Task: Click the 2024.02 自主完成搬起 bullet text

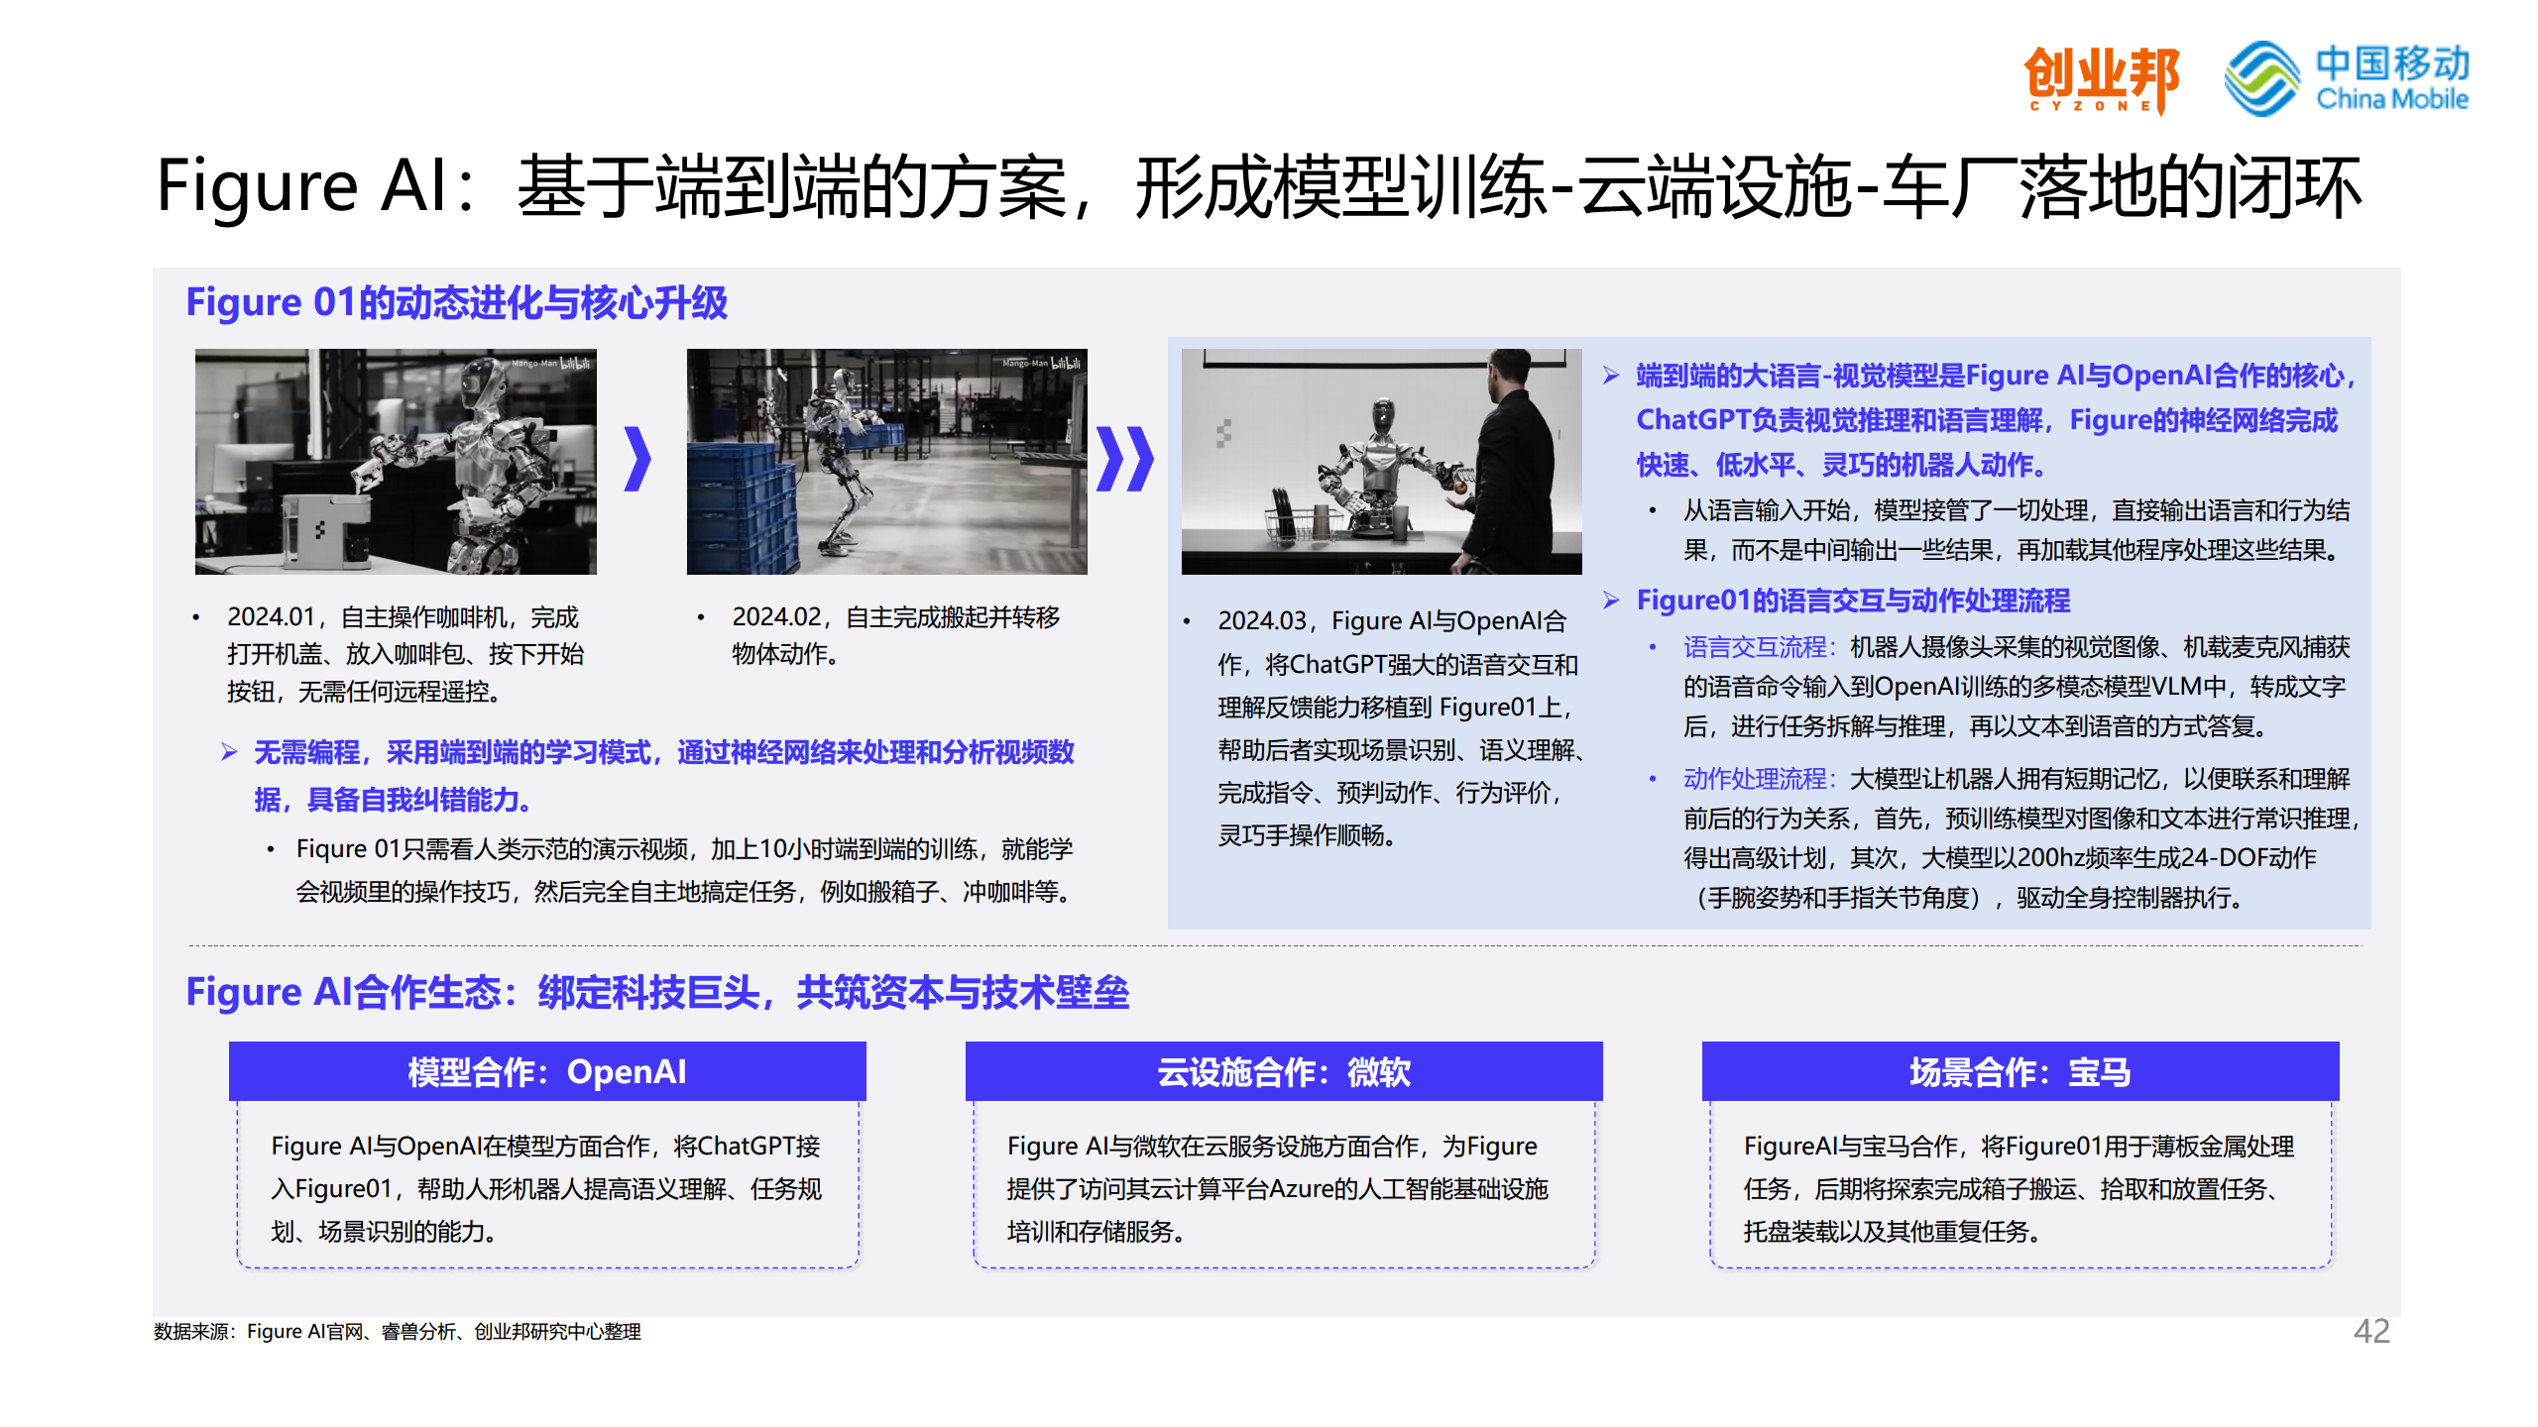Action: coord(895,635)
